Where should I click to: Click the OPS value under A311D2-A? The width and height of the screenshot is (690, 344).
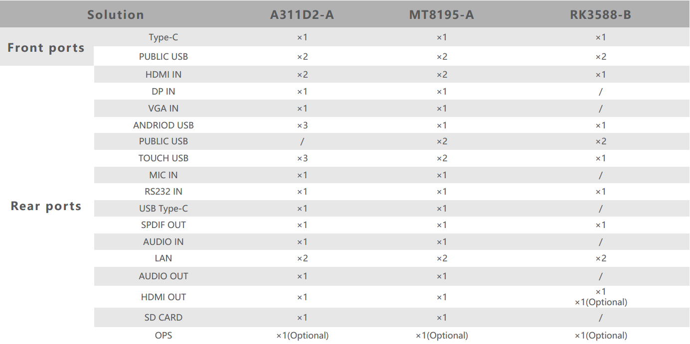pos(303,336)
